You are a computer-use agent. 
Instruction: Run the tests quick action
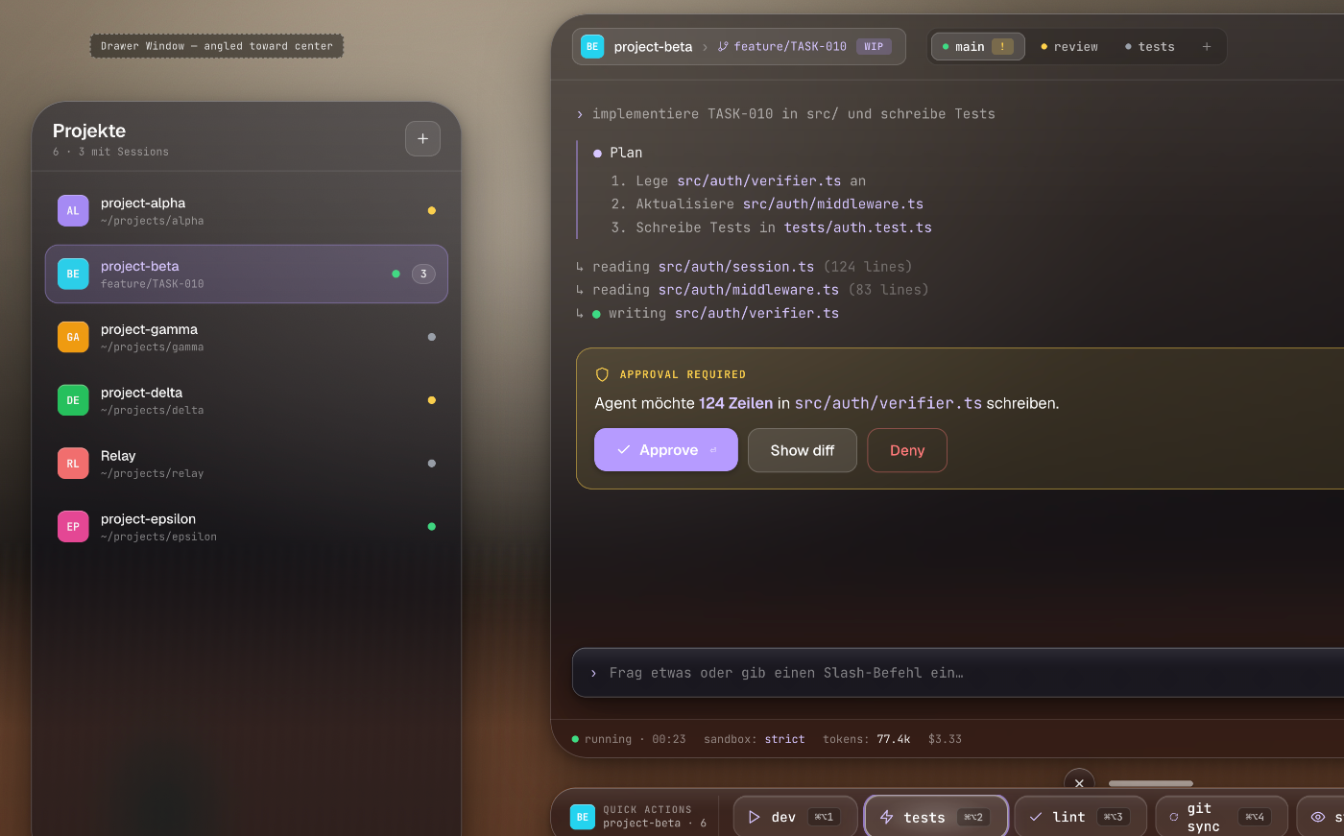(936, 817)
